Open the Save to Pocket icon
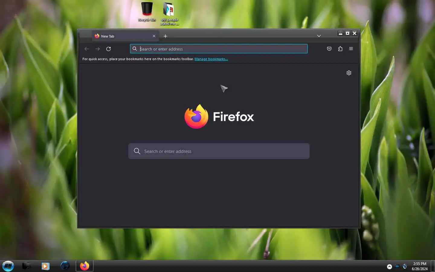 (329, 49)
